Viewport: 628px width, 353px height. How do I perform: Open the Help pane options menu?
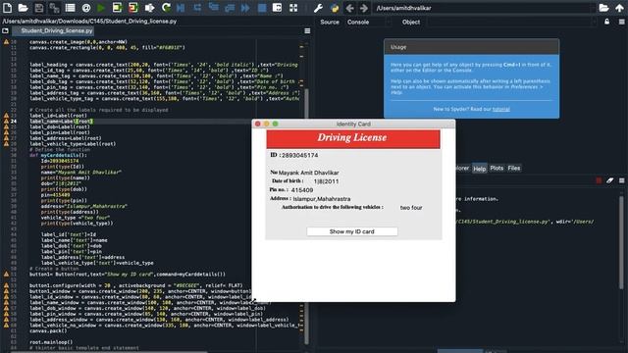[x=621, y=22]
